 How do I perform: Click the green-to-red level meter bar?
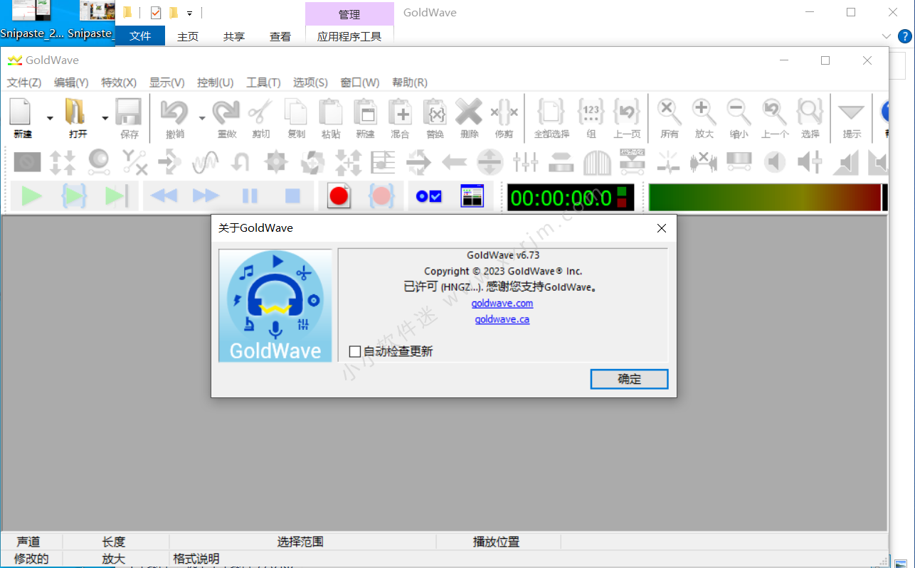pos(765,197)
